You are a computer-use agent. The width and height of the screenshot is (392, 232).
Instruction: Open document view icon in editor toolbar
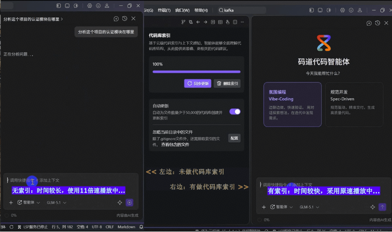[x=213, y=22]
